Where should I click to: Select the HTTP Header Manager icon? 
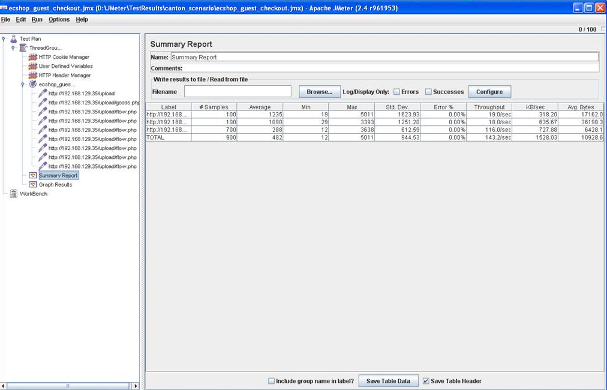coord(33,75)
